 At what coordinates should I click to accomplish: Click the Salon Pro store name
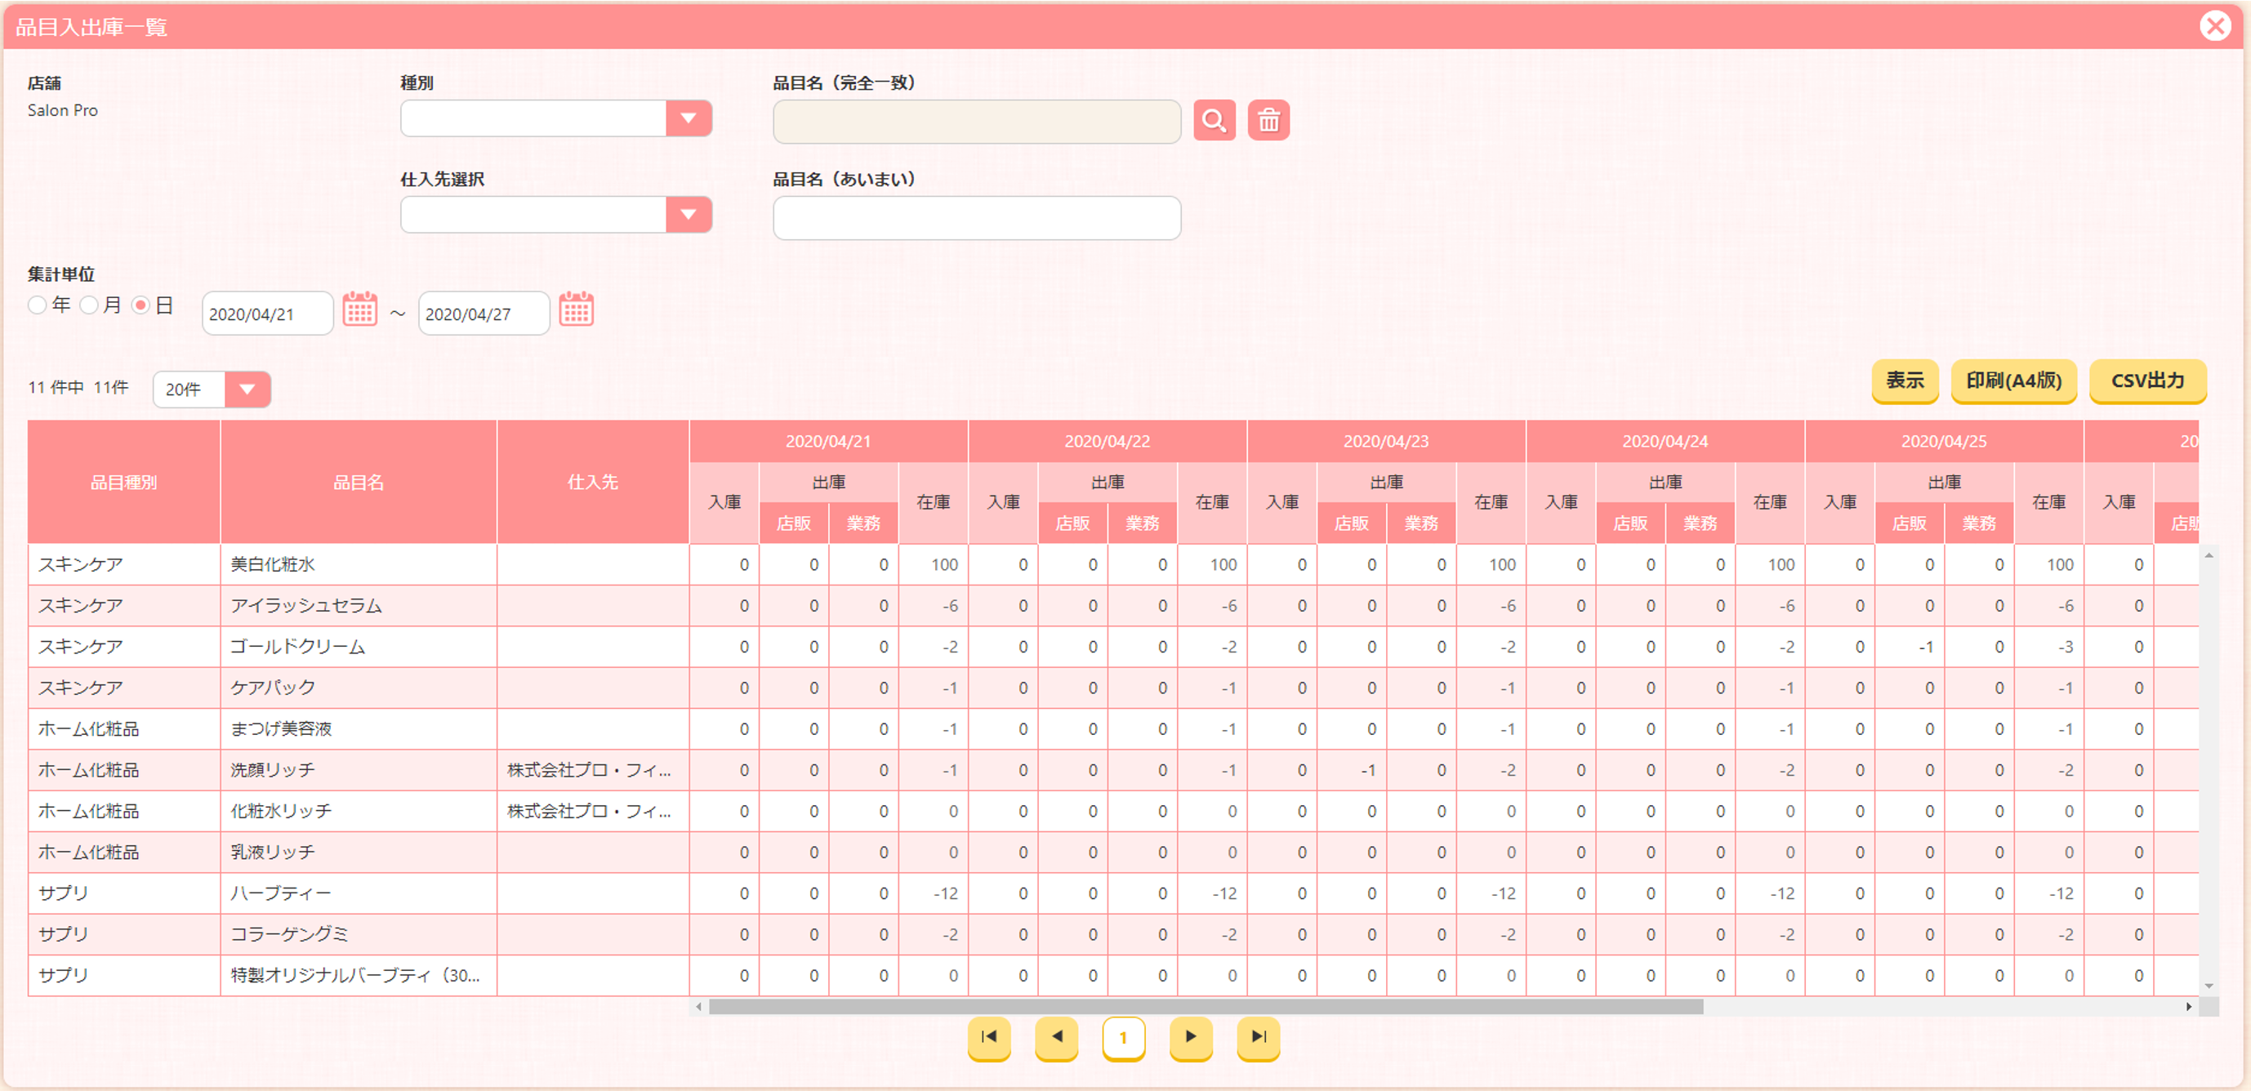63,110
